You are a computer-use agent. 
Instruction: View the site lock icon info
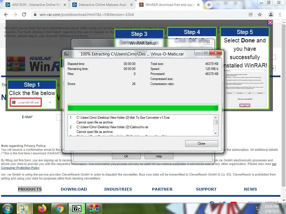click(35, 14)
